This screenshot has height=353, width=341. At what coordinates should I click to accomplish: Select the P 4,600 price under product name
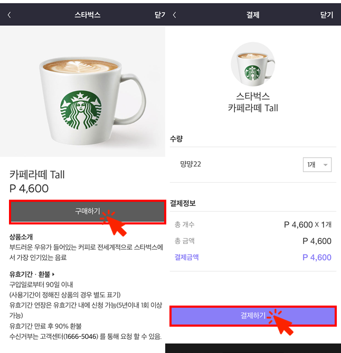click(29, 189)
